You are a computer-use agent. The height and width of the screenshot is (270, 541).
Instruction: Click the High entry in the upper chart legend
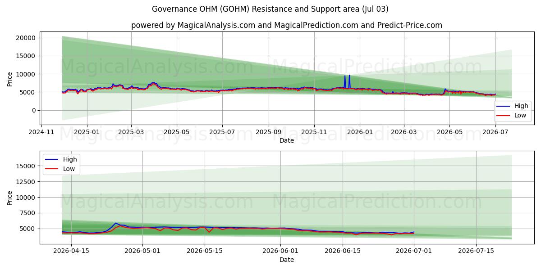click(513, 107)
